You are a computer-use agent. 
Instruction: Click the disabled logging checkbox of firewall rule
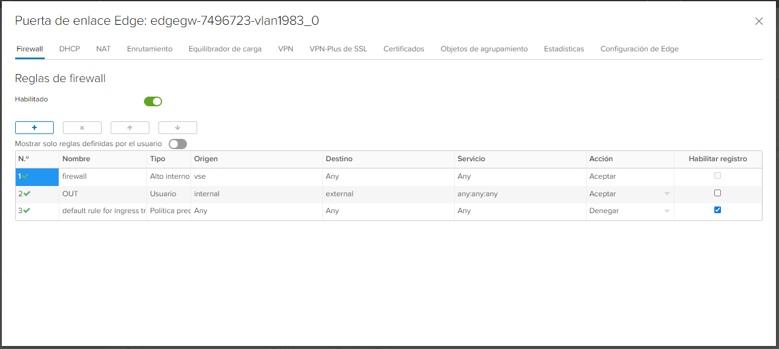718,176
